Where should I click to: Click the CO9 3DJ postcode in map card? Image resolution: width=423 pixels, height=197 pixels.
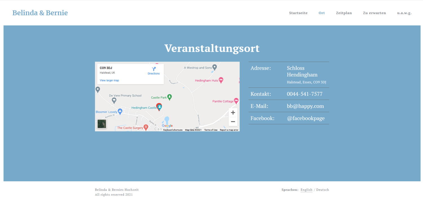pos(106,68)
